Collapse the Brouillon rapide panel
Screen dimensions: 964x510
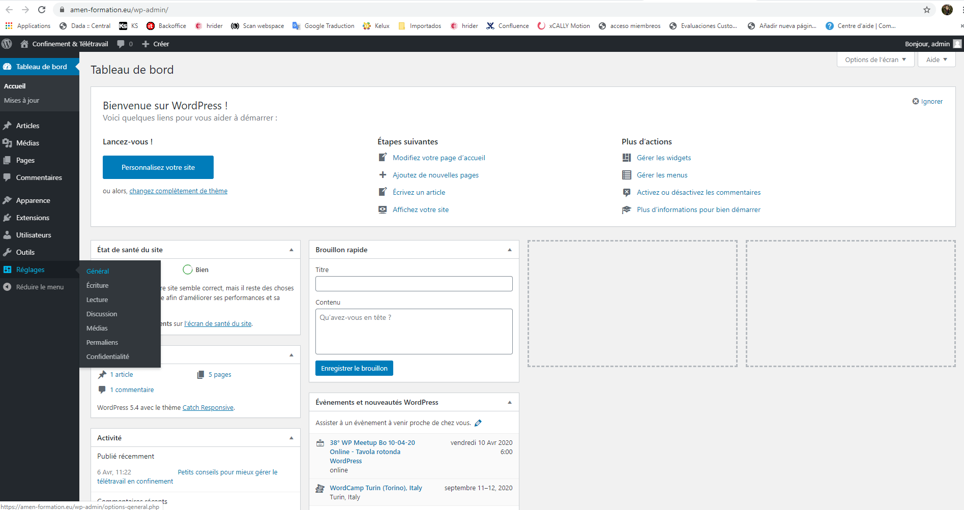[x=510, y=250]
